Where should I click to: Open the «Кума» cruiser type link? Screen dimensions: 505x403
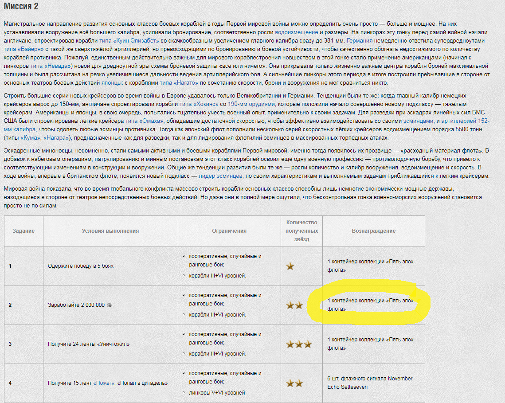click(31, 138)
